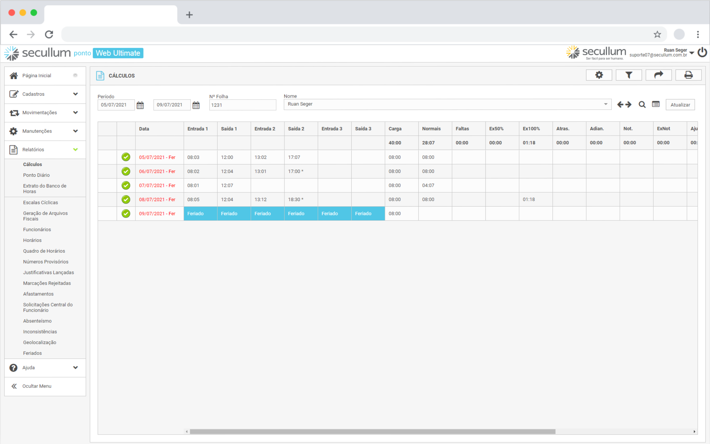Viewport: 710px width, 444px height.
Task: Toggle green check status for 05/07/2021 row
Action: tap(126, 157)
